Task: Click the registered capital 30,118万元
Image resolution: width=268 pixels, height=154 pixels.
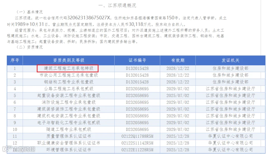Action: point(140,24)
